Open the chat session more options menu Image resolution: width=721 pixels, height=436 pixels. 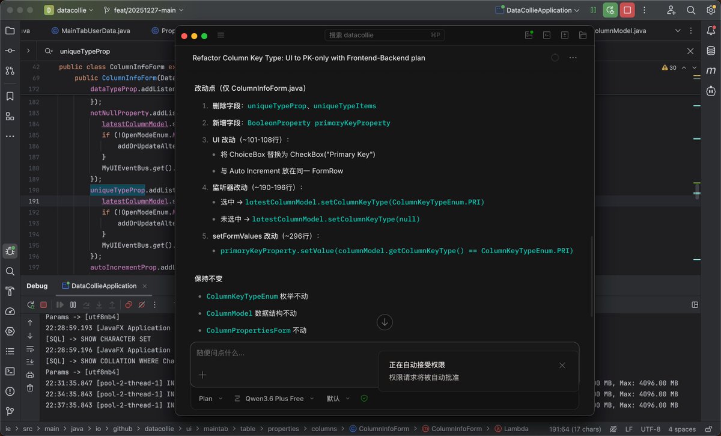pyautogui.click(x=573, y=58)
